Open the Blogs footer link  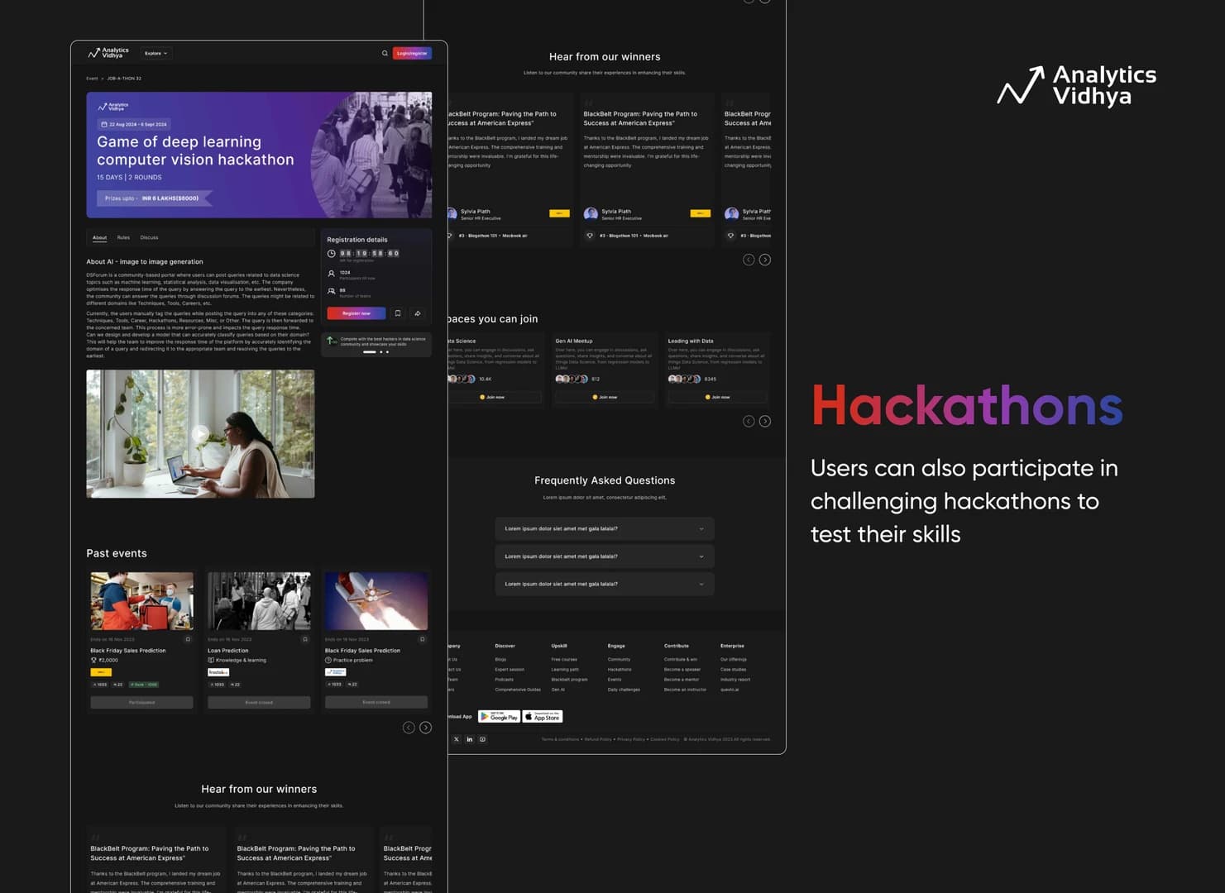[500, 659]
